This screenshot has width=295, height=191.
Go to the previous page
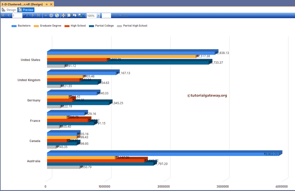[x=8, y=15]
